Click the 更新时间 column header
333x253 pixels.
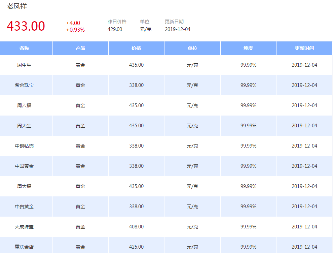(x=304, y=48)
